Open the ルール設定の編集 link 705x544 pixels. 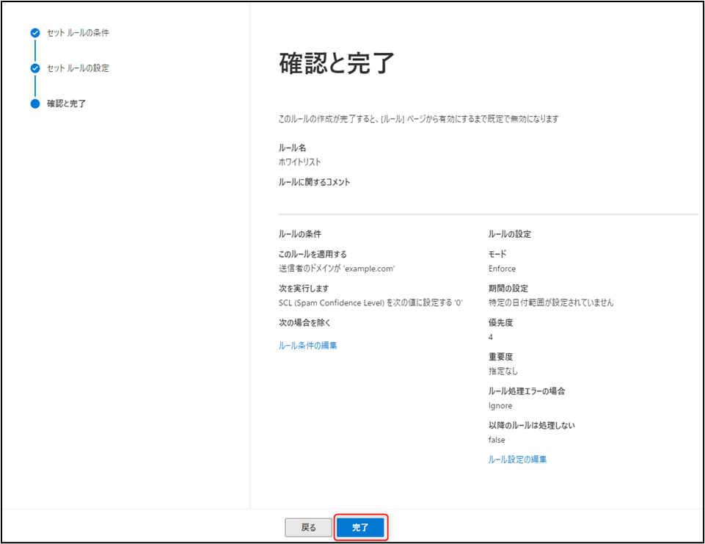point(517,460)
